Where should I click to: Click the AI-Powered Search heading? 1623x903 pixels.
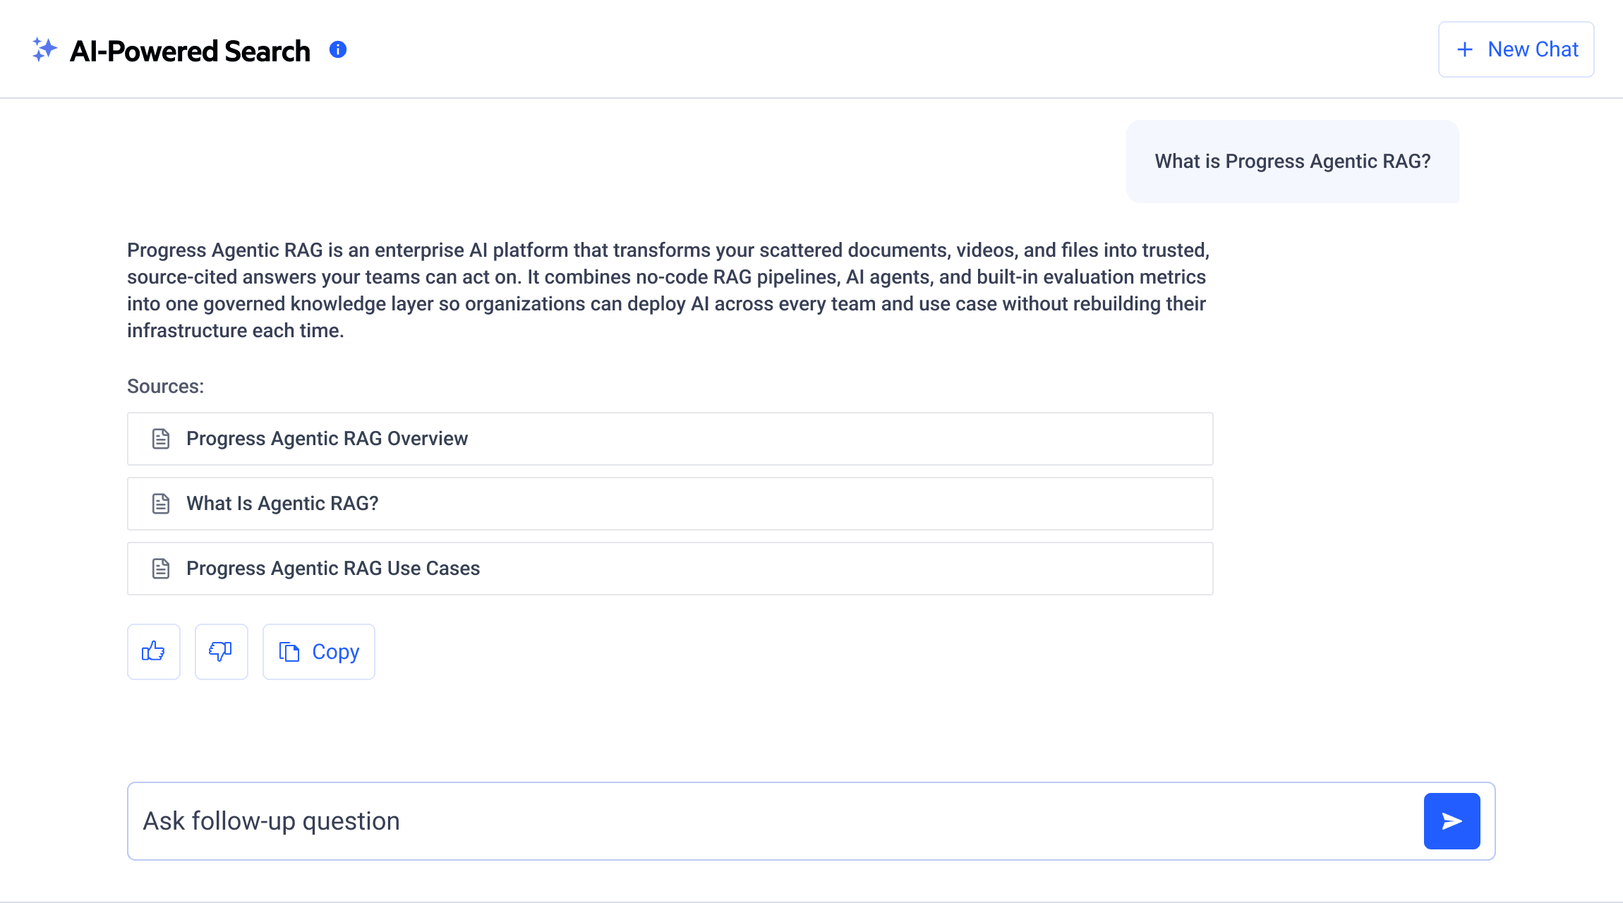coord(190,51)
